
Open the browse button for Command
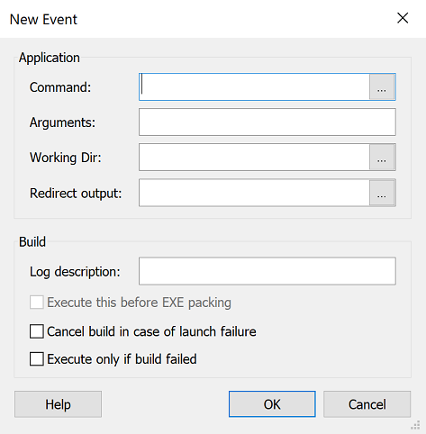click(x=382, y=87)
